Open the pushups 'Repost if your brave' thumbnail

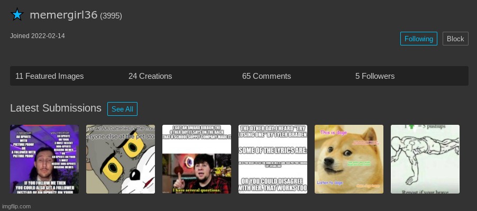[x=425, y=159]
